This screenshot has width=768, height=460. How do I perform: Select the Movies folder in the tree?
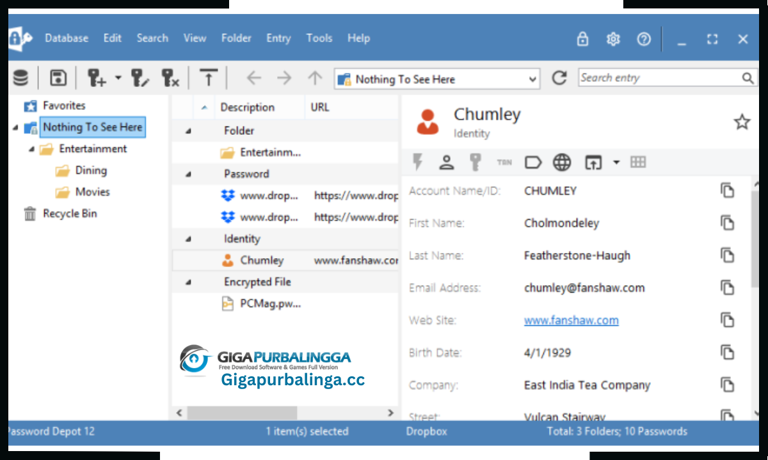[92, 192]
